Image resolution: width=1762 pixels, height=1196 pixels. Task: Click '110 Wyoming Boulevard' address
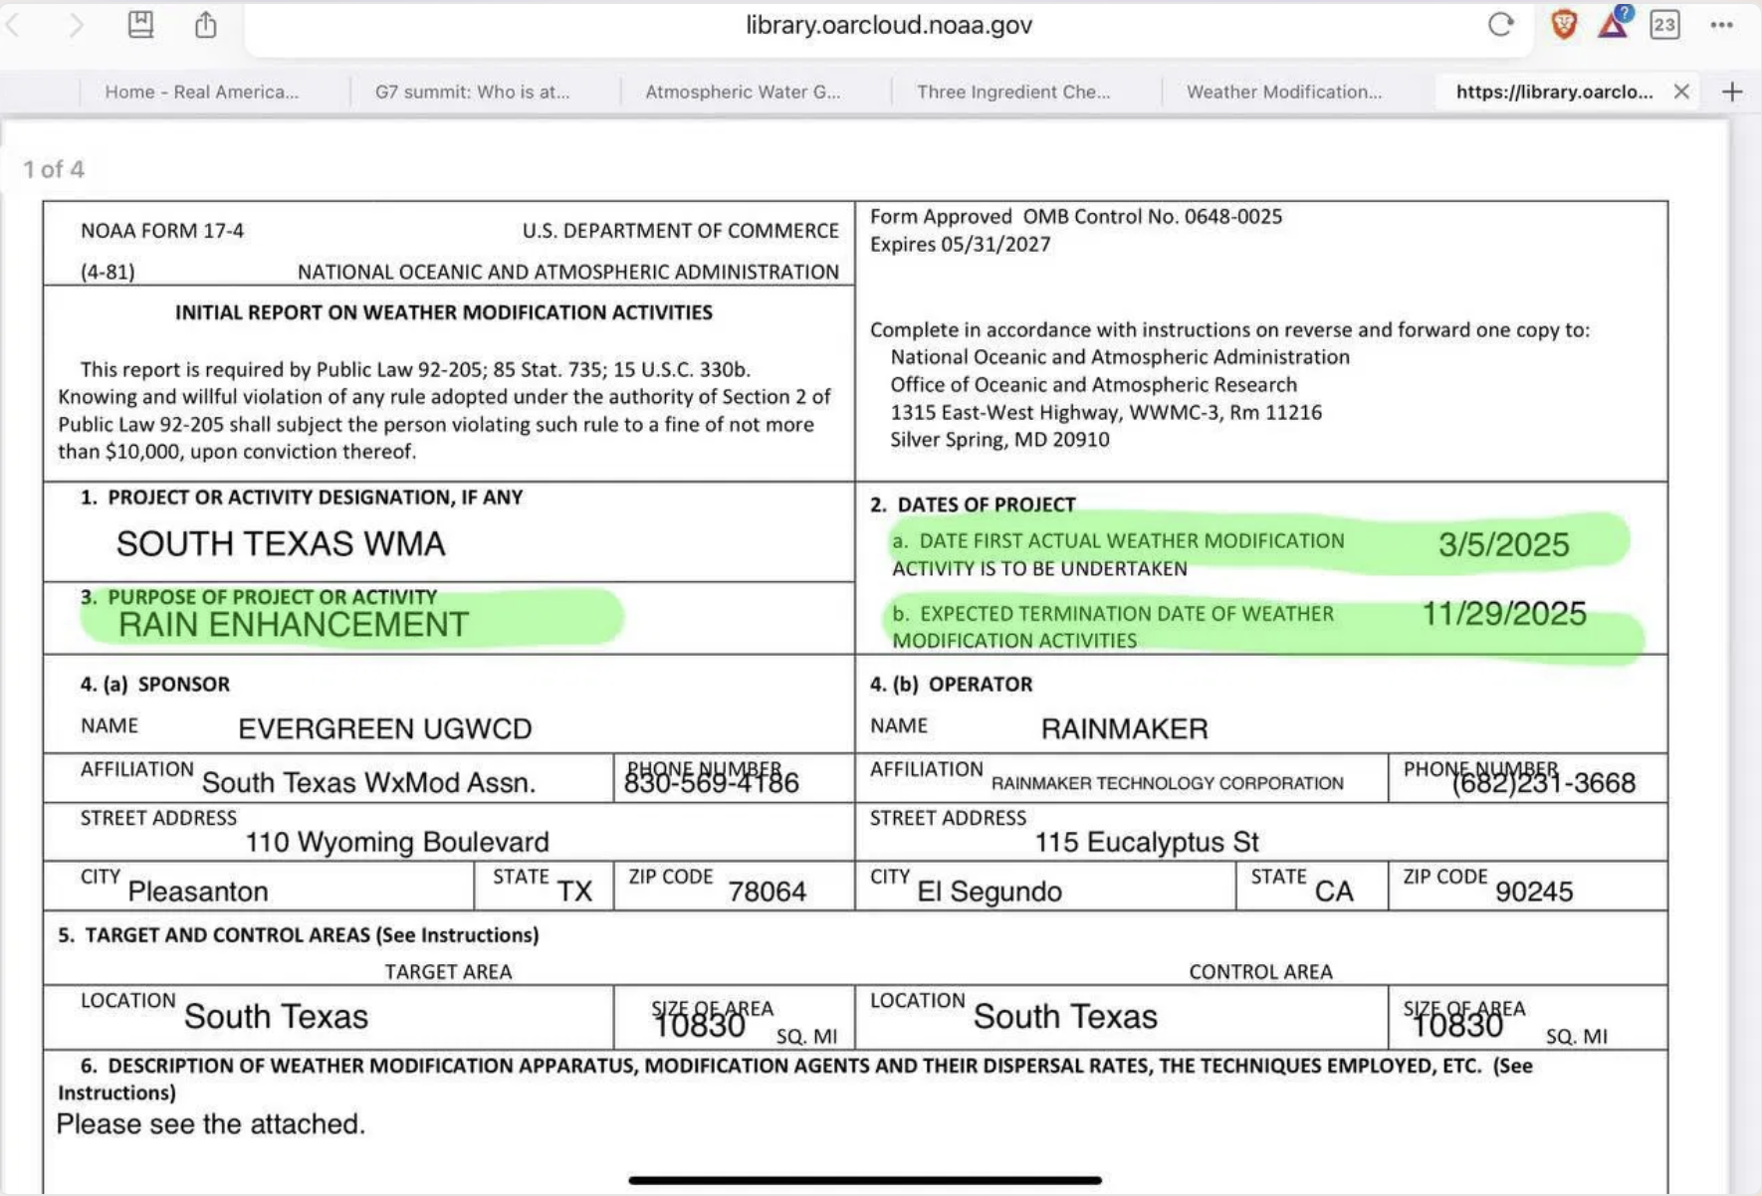click(x=397, y=843)
